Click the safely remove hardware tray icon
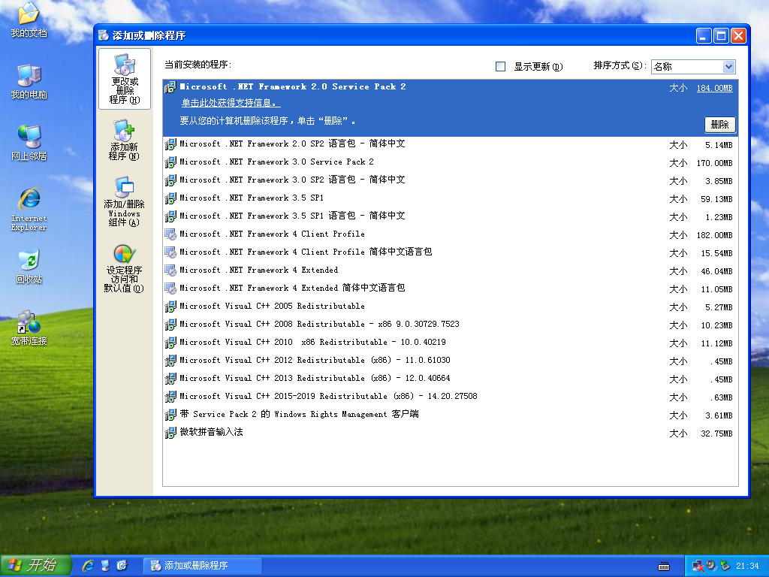 tap(725, 566)
